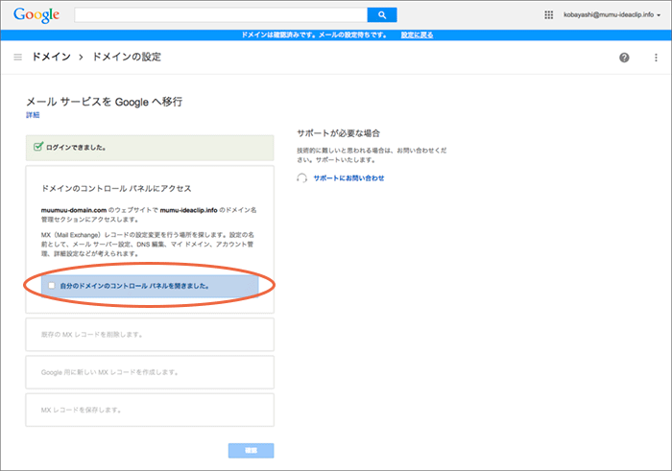Expand the 'MX レコードを保存します' step
This screenshot has width=672, height=471.
(x=150, y=410)
